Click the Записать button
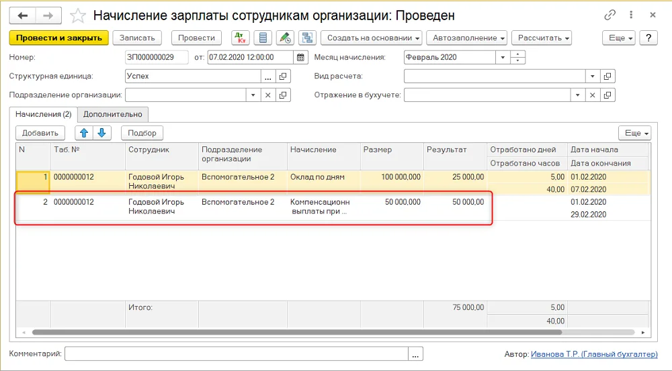The width and height of the screenshot is (672, 371). tap(137, 38)
